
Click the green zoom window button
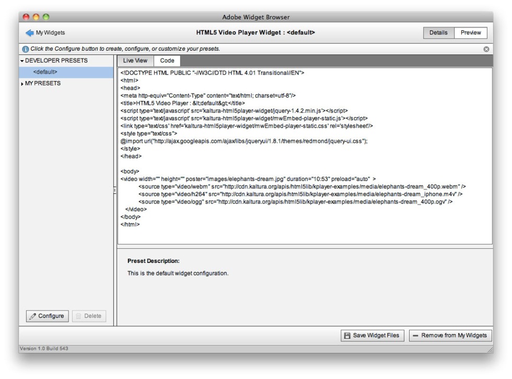(x=46, y=17)
